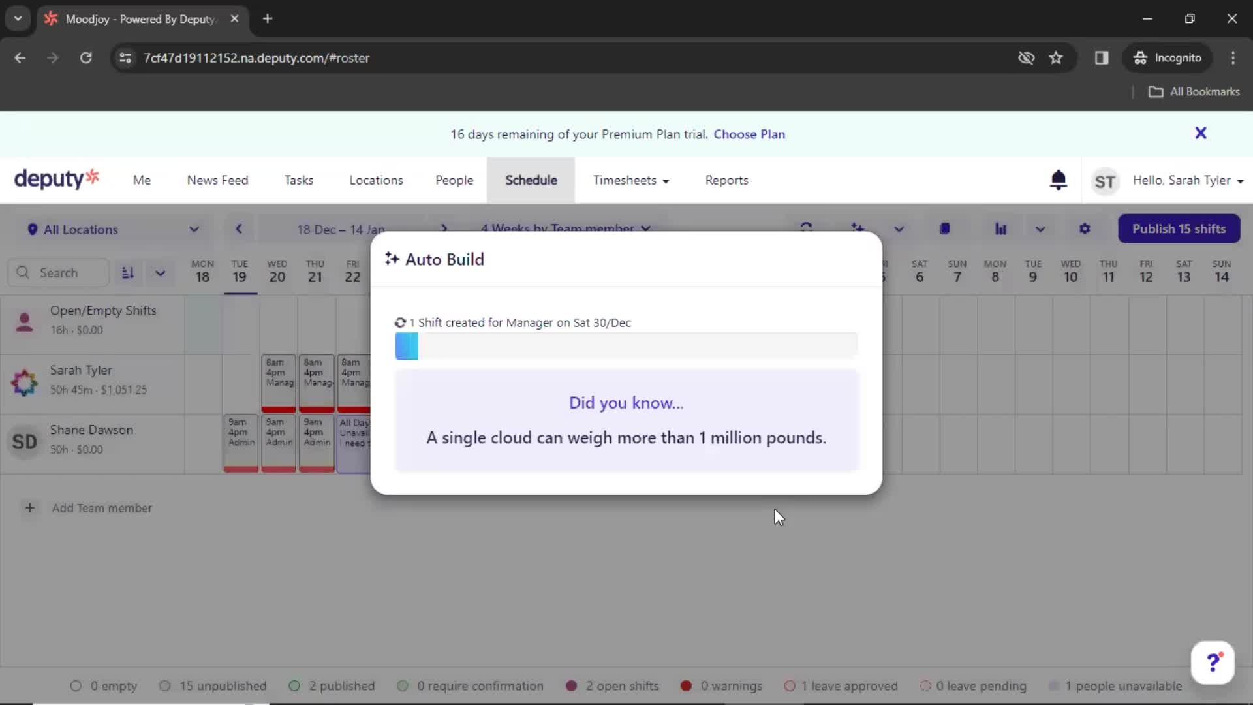Click the calendar view toggle icon
Image resolution: width=1253 pixels, height=705 pixels.
pyautogui.click(x=944, y=229)
